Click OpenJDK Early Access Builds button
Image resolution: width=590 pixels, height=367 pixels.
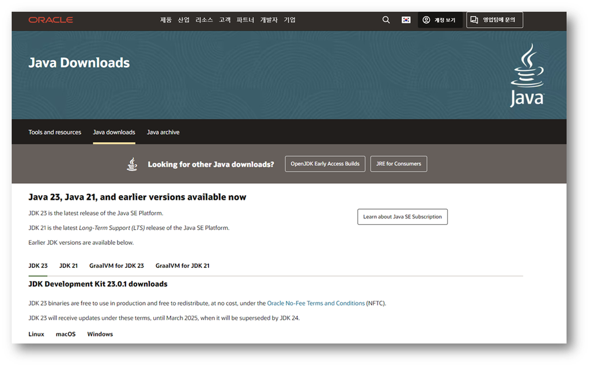click(x=325, y=164)
